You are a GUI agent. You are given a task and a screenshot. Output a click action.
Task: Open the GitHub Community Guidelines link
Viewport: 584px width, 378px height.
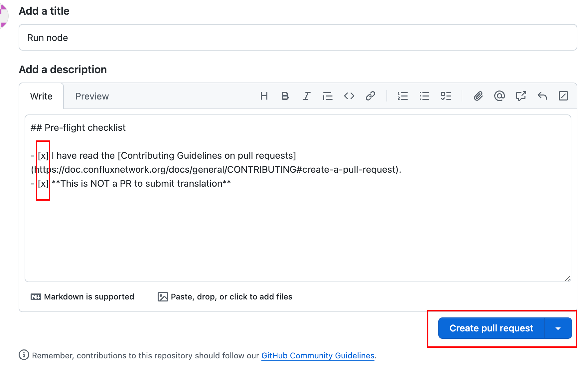point(318,355)
